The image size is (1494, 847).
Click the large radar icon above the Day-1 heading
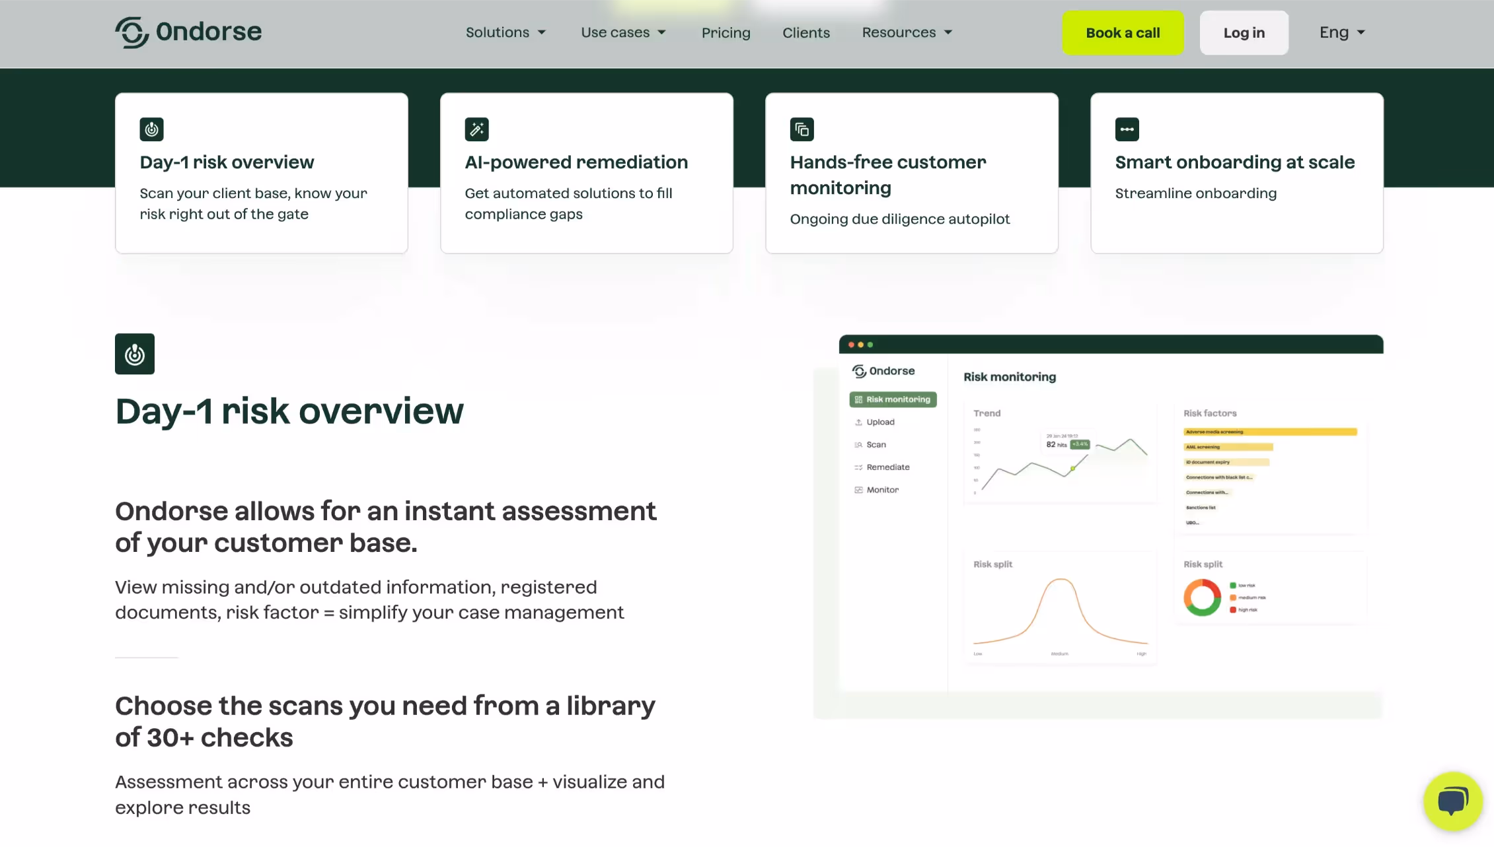coord(135,354)
